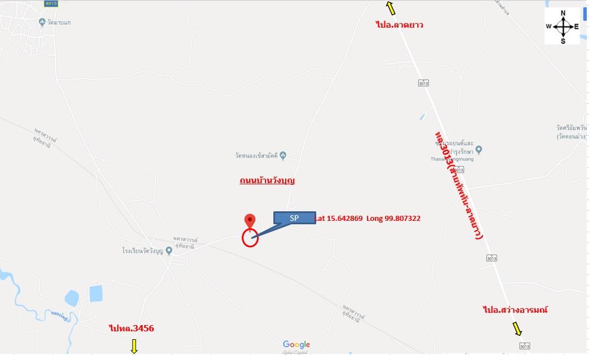Click the rectangular blue pond on map

coord(96,294)
